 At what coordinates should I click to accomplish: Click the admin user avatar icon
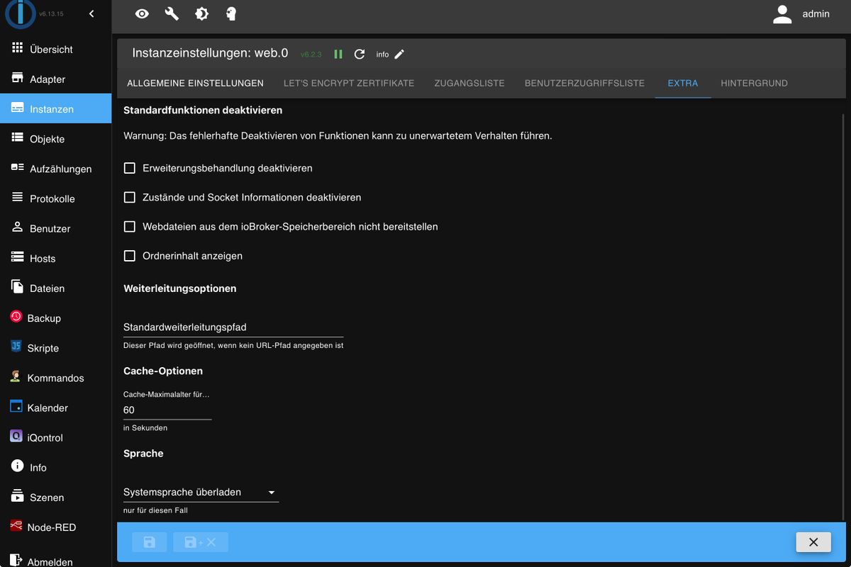pyautogui.click(x=782, y=14)
